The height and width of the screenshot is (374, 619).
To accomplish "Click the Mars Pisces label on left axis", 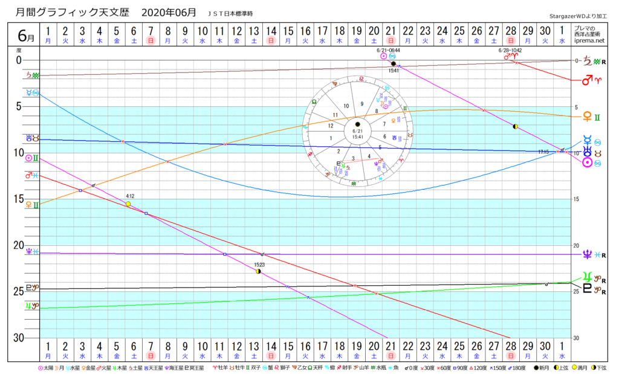I will coord(31,175).
